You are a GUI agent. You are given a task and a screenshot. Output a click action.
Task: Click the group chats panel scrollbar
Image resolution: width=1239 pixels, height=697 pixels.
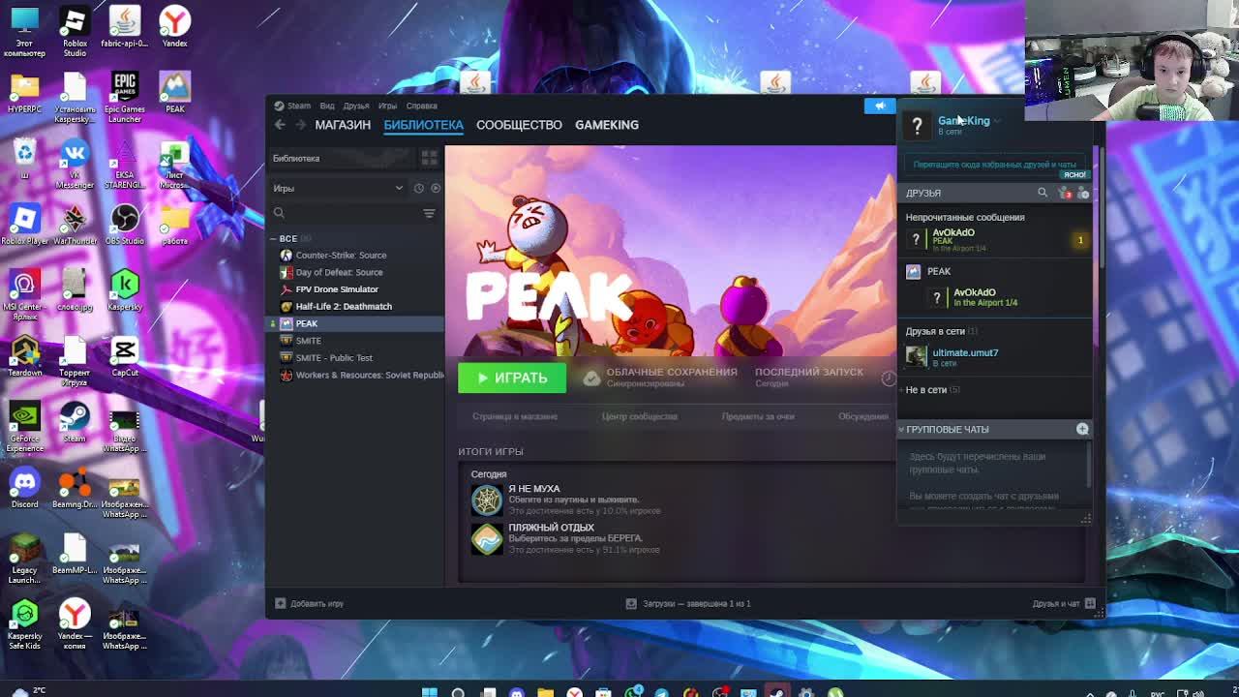click(x=1089, y=467)
